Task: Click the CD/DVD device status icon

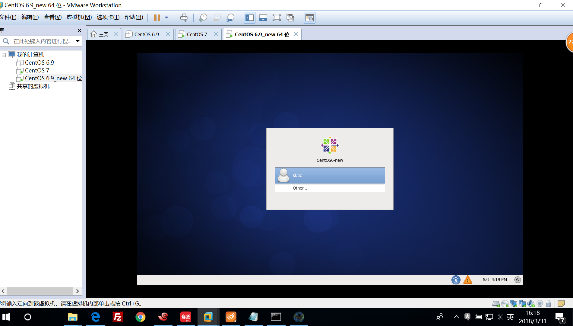Action: coord(505,304)
